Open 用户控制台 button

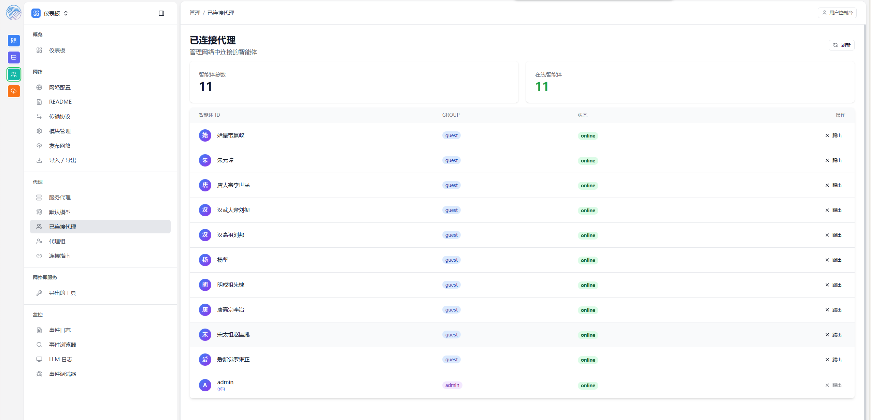[837, 13]
